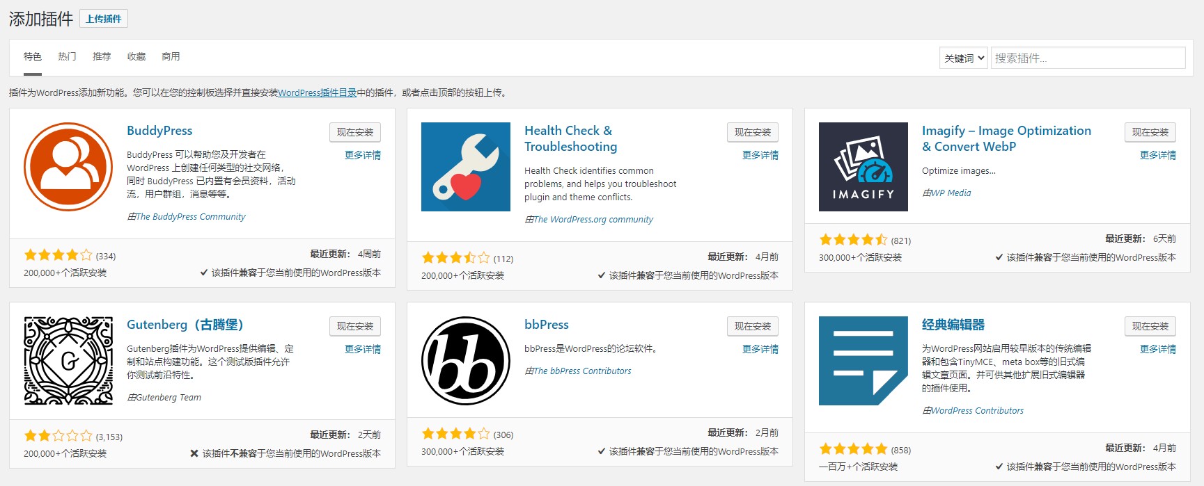Show 更多详情 for Gutenberg

(363, 349)
